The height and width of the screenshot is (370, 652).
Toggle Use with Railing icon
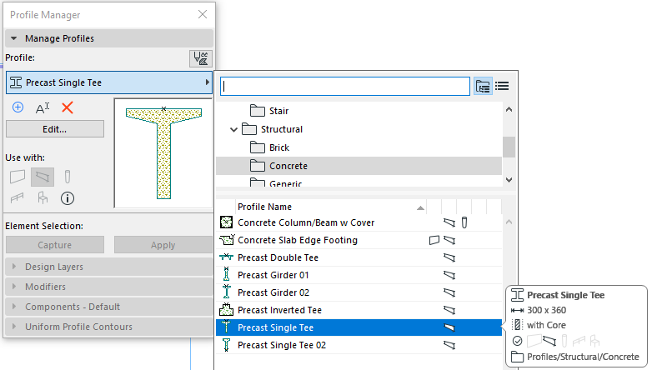pos(17,197)
